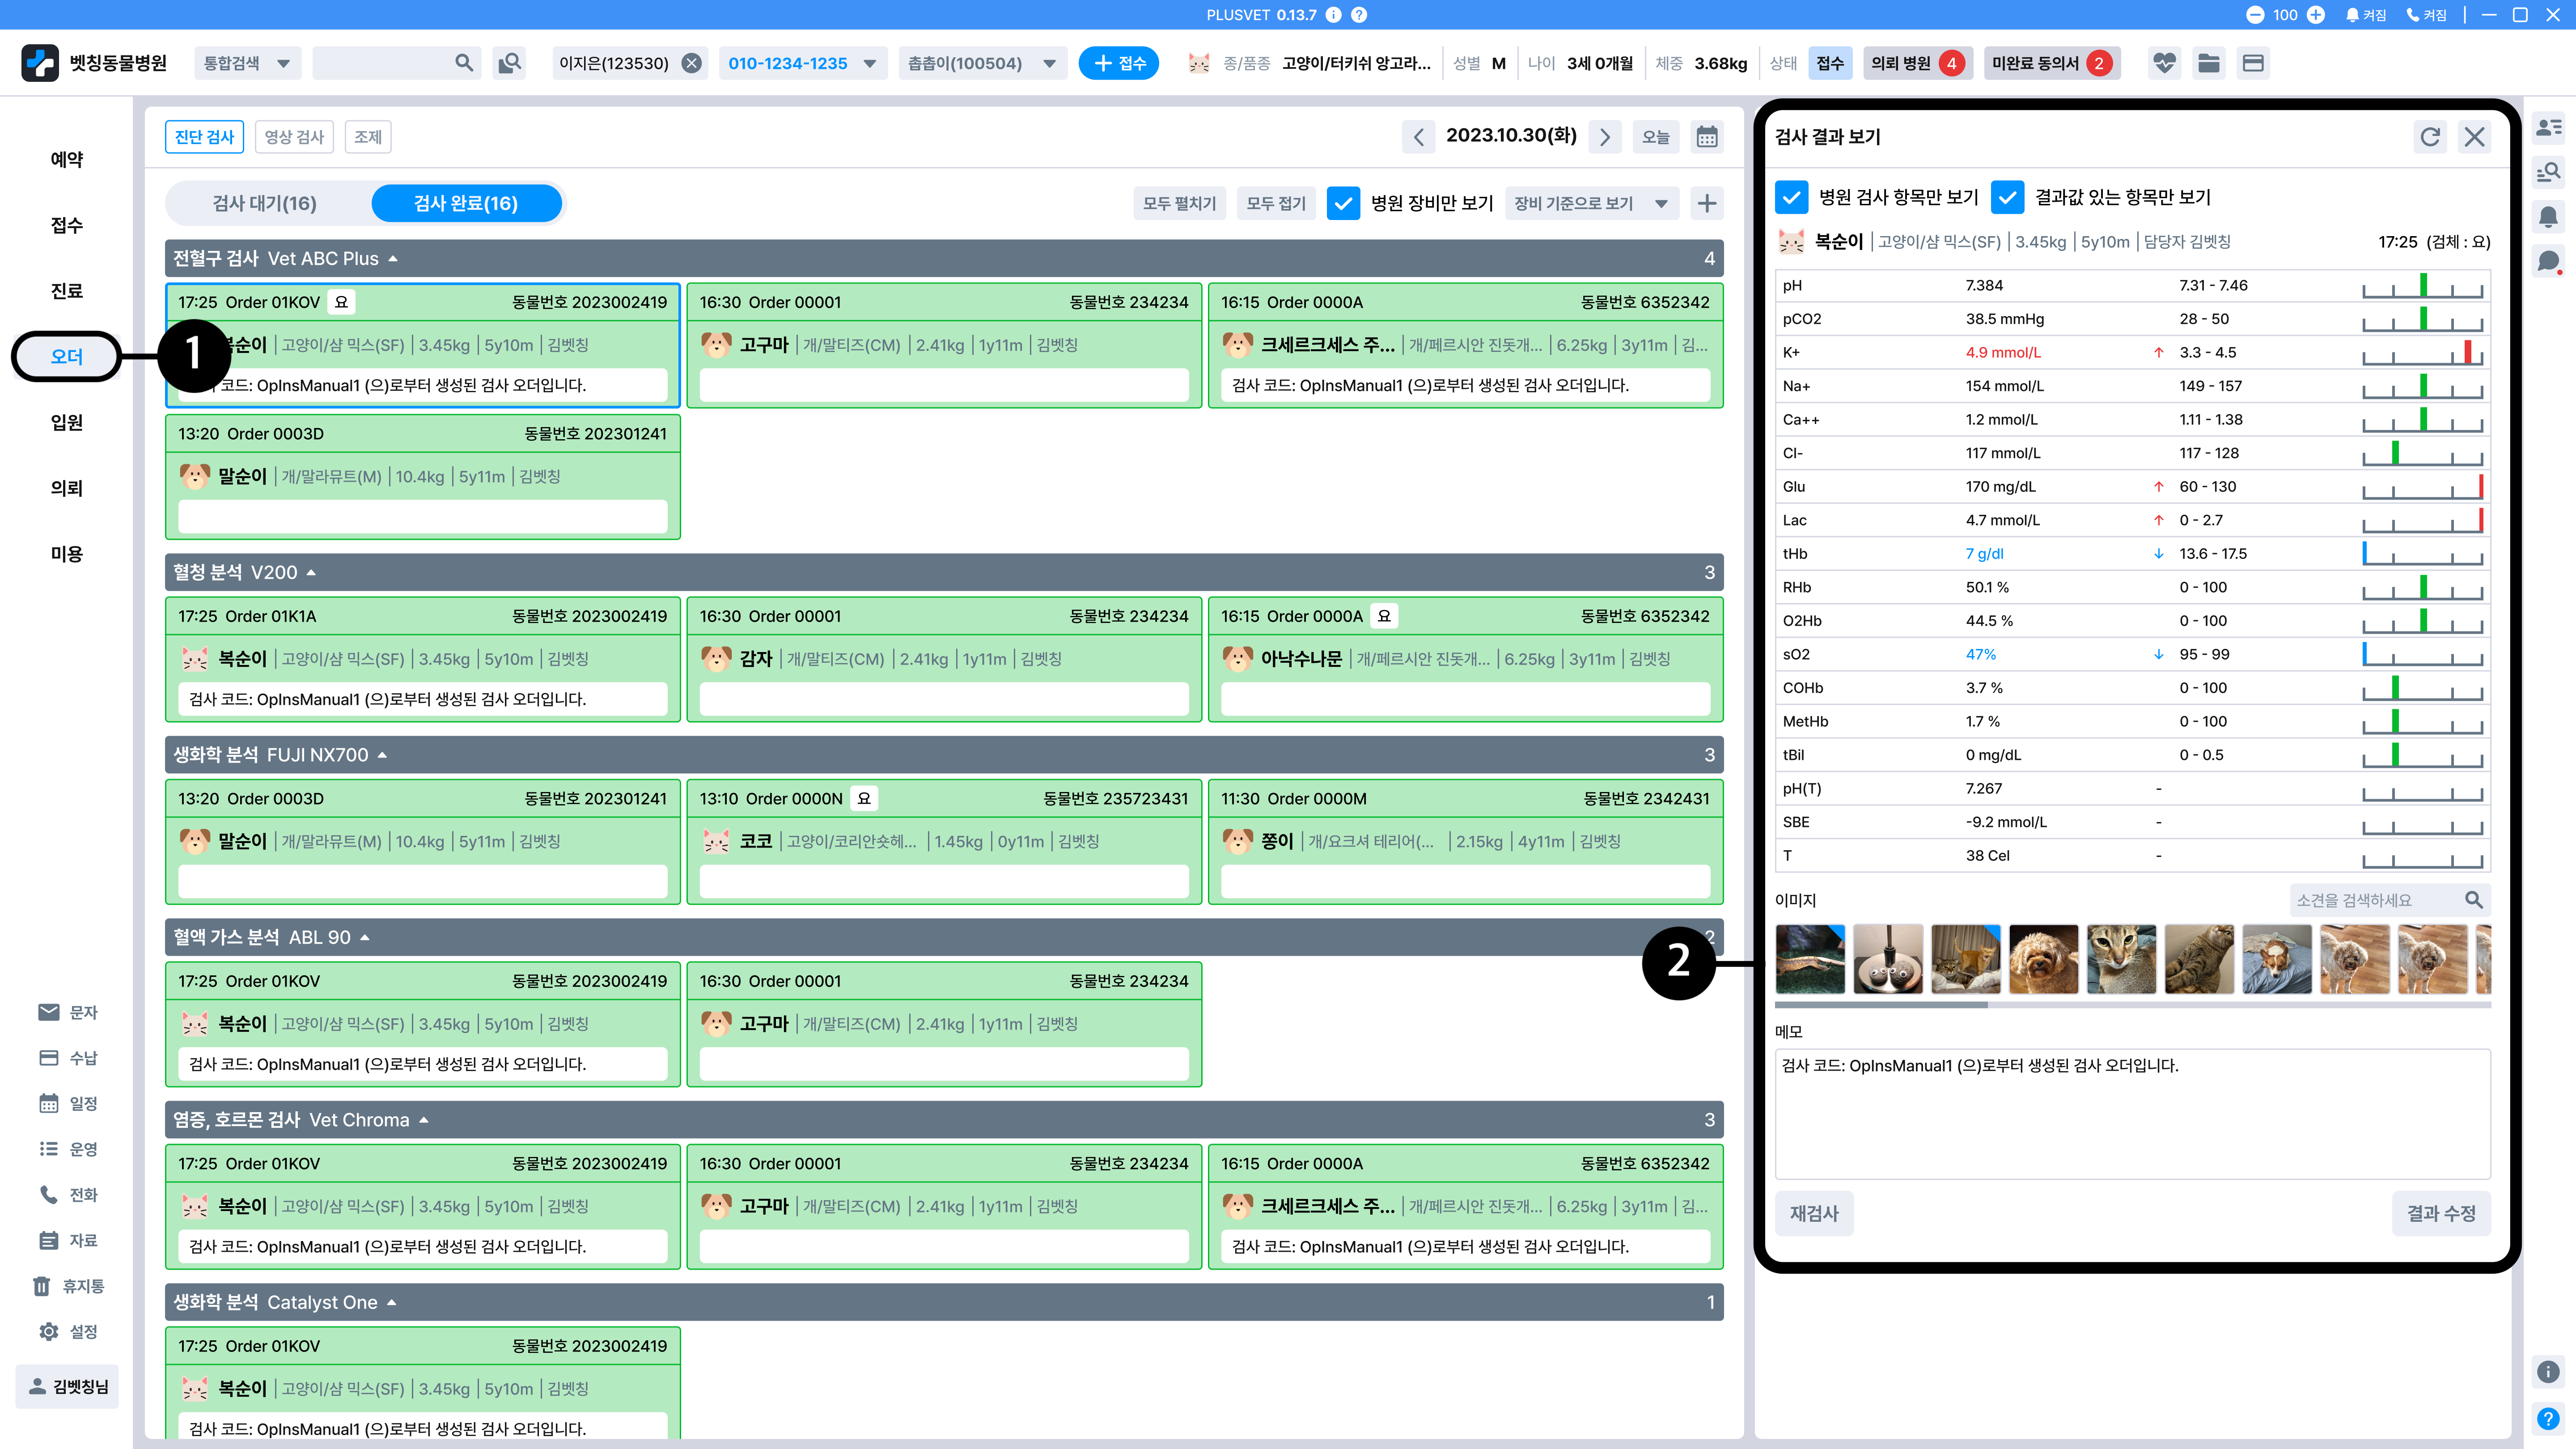Open the vitals heart monitor icon

[x=2164, y=63]
